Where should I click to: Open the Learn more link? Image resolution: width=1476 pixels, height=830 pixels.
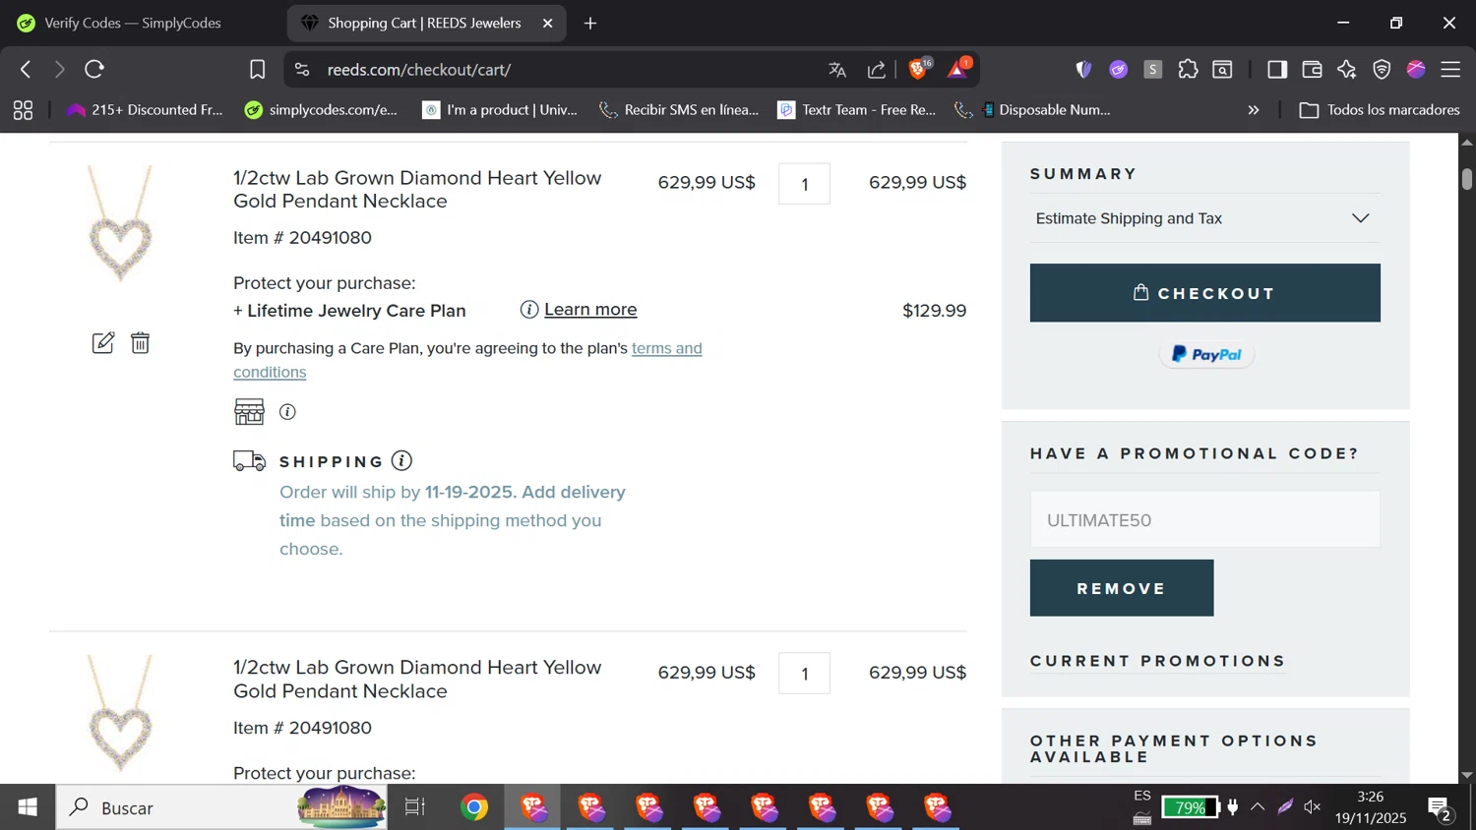pos(590,310)
